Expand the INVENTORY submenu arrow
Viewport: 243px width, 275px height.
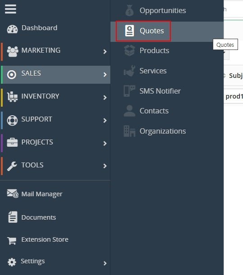click(105, 98)
